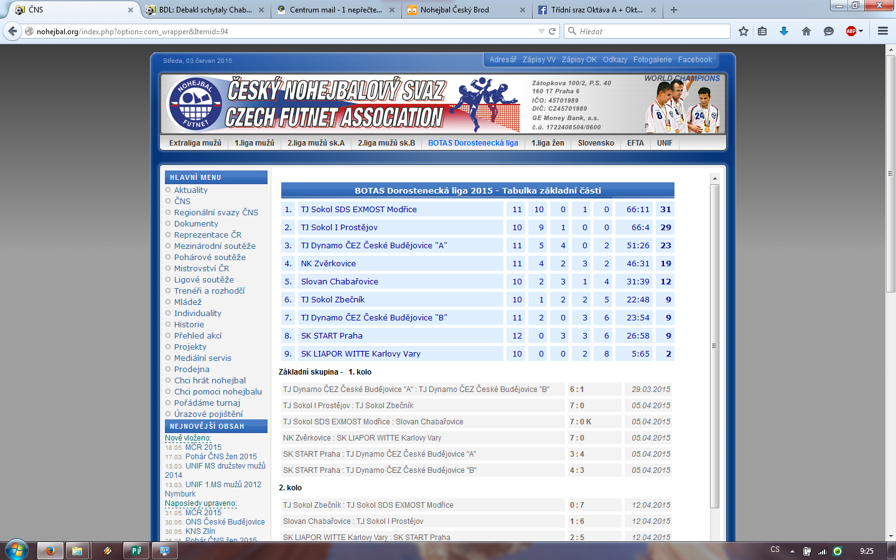Click Zápisy VV top link
The image size is (896, 560).
[539, 60]
